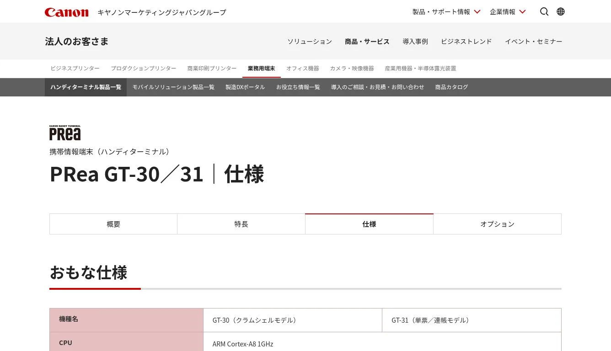Viewport: 611px width, 351px height.
Task: Expand 企業情報 dropdown
Action: (x=508, y=12)
